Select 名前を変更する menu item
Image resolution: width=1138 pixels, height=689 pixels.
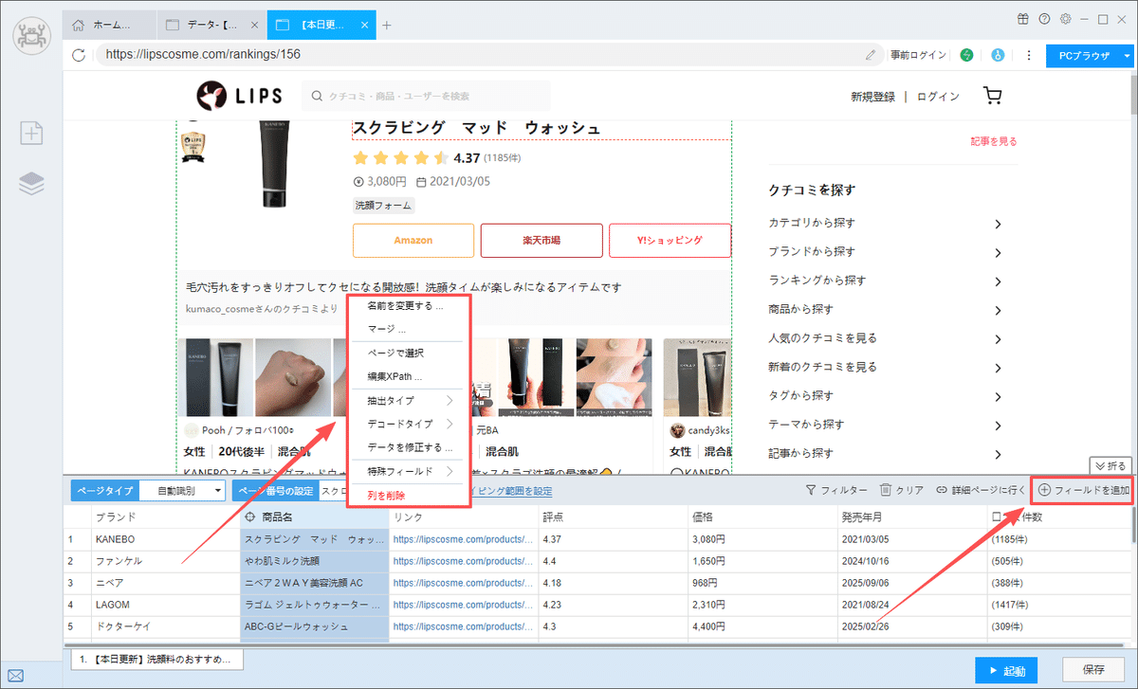[x=406, y=305]
